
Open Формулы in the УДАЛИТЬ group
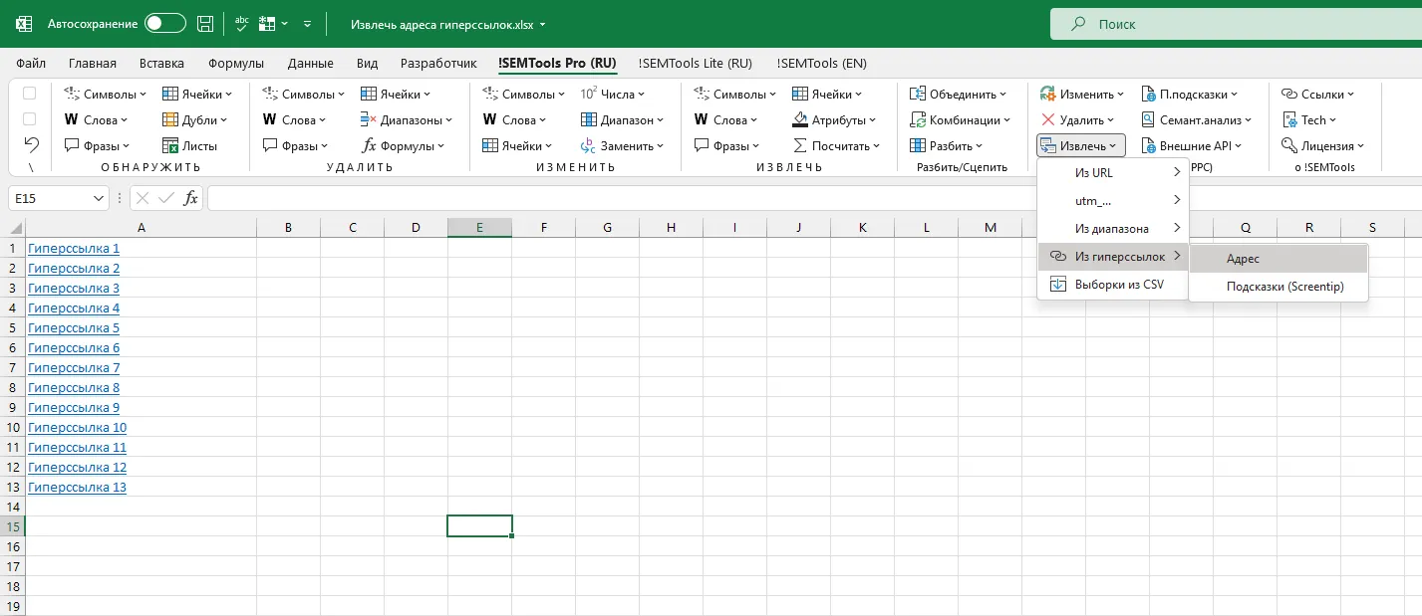click(x=404, y=145)
